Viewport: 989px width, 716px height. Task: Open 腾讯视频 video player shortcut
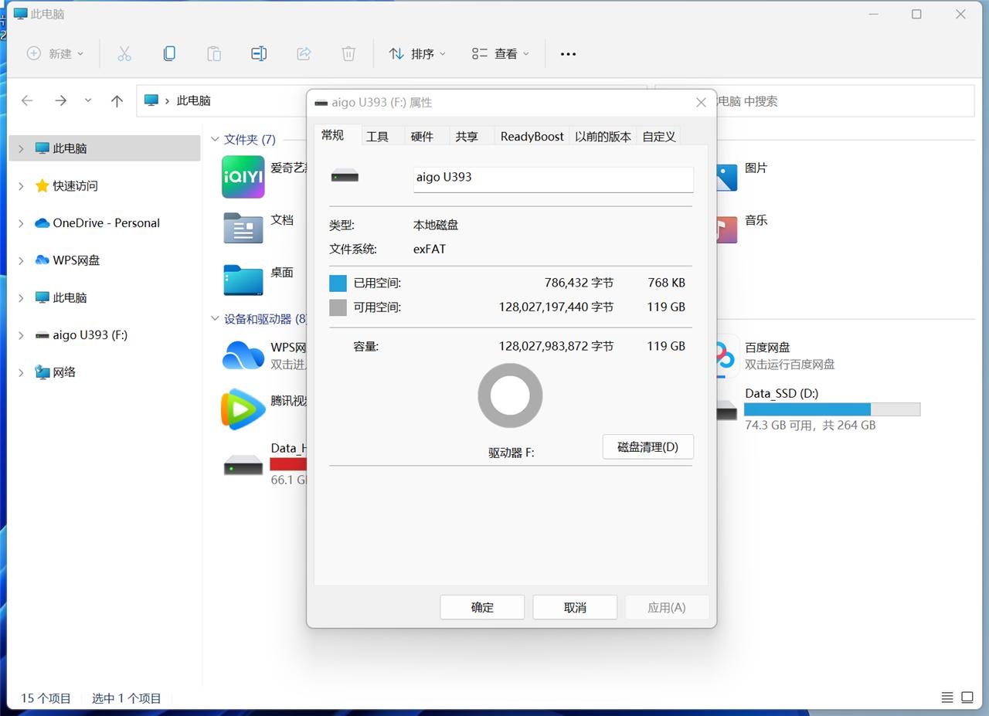pos(243,409)
